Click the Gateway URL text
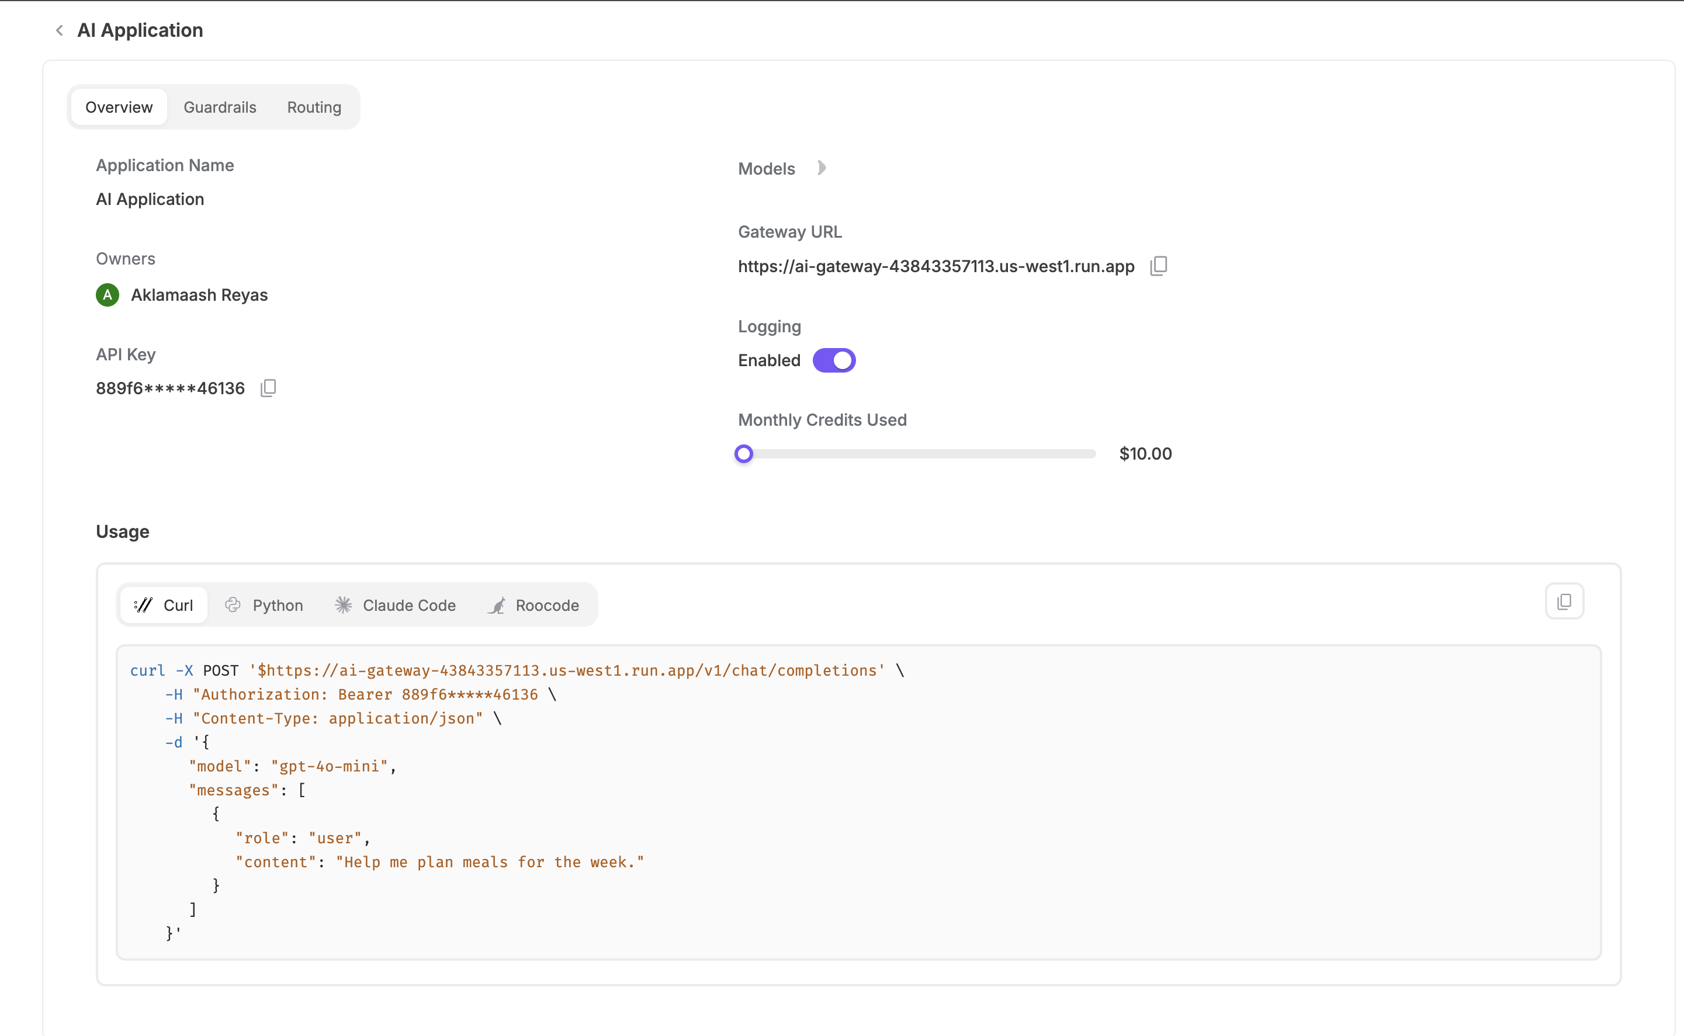 tap(936, 266)
